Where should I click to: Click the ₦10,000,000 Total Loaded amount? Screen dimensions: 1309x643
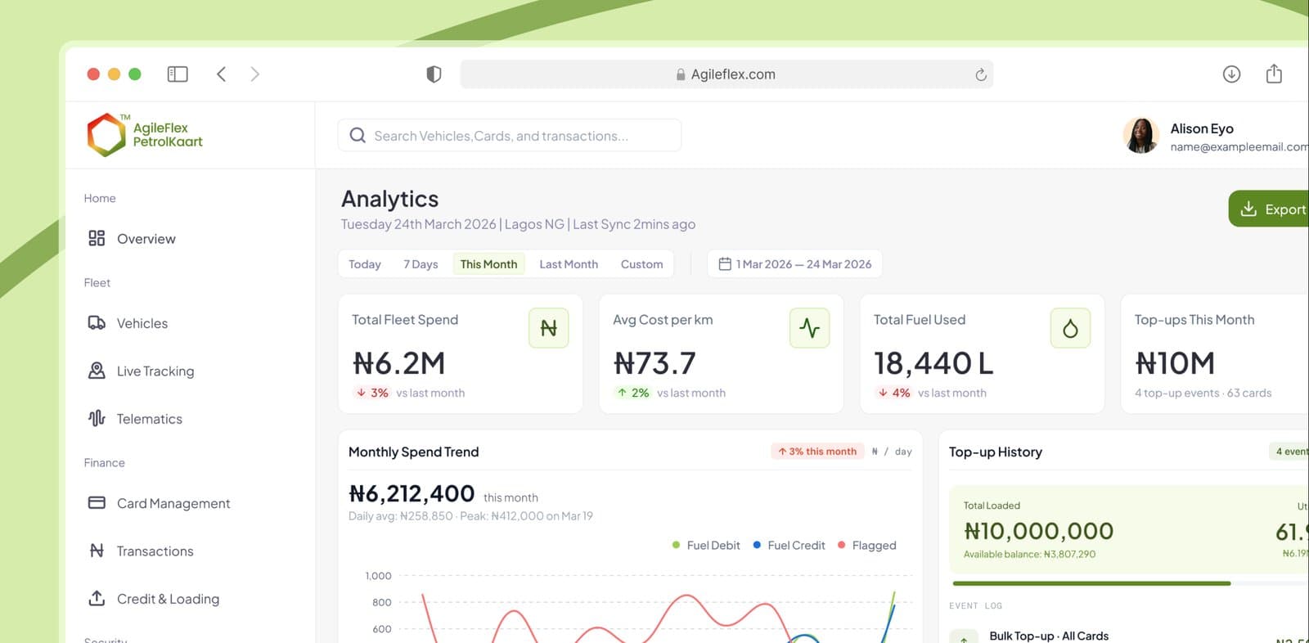(x=1038, y=532)
